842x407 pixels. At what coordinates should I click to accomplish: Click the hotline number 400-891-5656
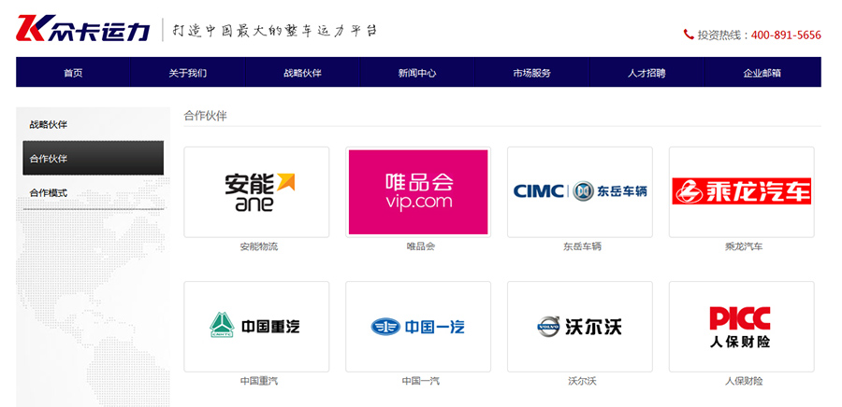[x=786, y=35]
